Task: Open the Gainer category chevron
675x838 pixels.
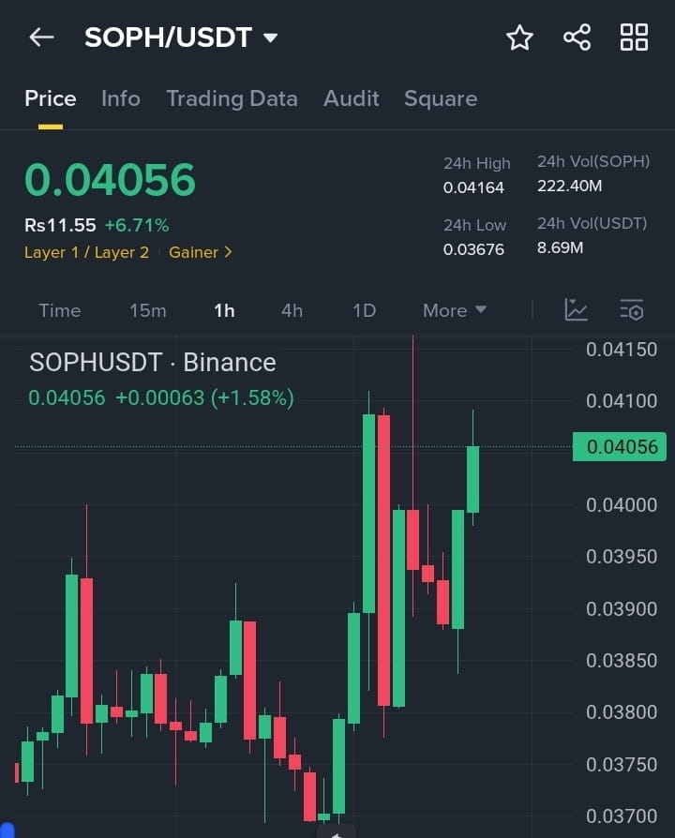Action: (228, 252)
